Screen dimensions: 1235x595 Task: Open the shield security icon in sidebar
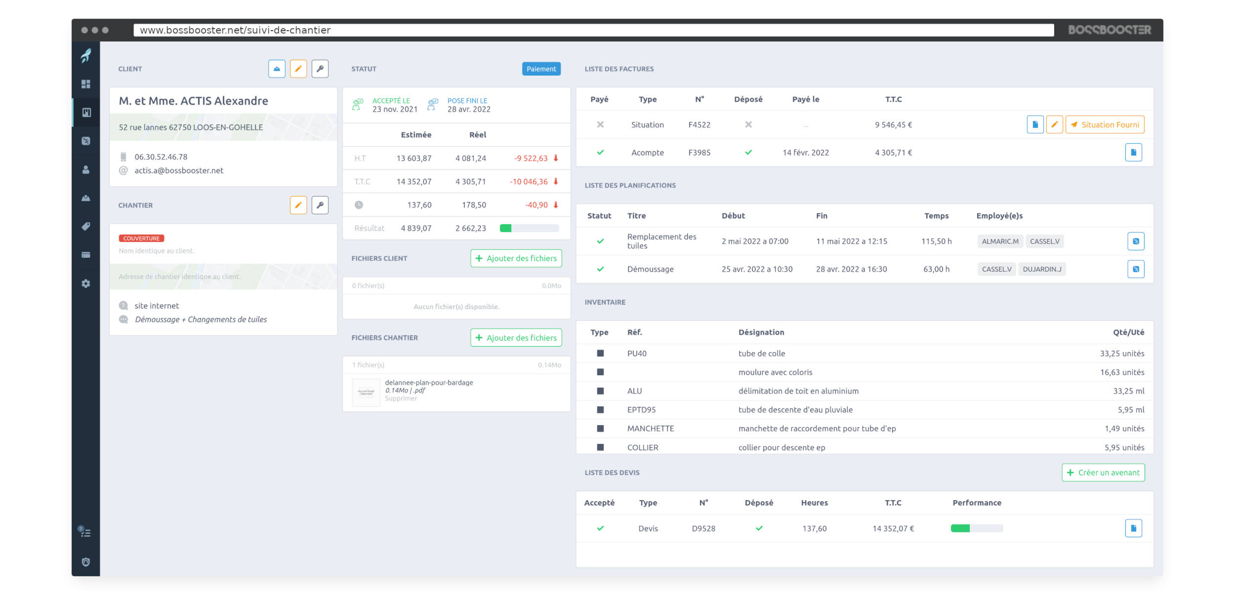tap(86, 562)
